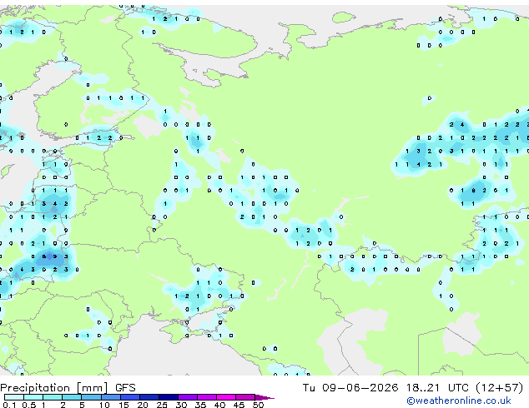529x408 pixels.
Task: Select the legend swatch between 30 and 35
Action: (x=187, y=397)
